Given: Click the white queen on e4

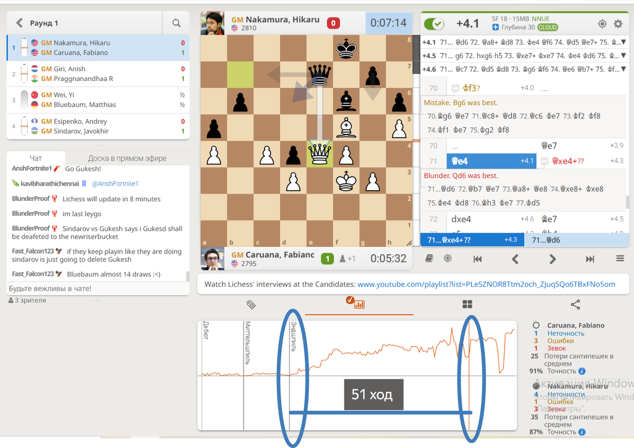Looking at the screenshot, I should (x=320, y=154).
